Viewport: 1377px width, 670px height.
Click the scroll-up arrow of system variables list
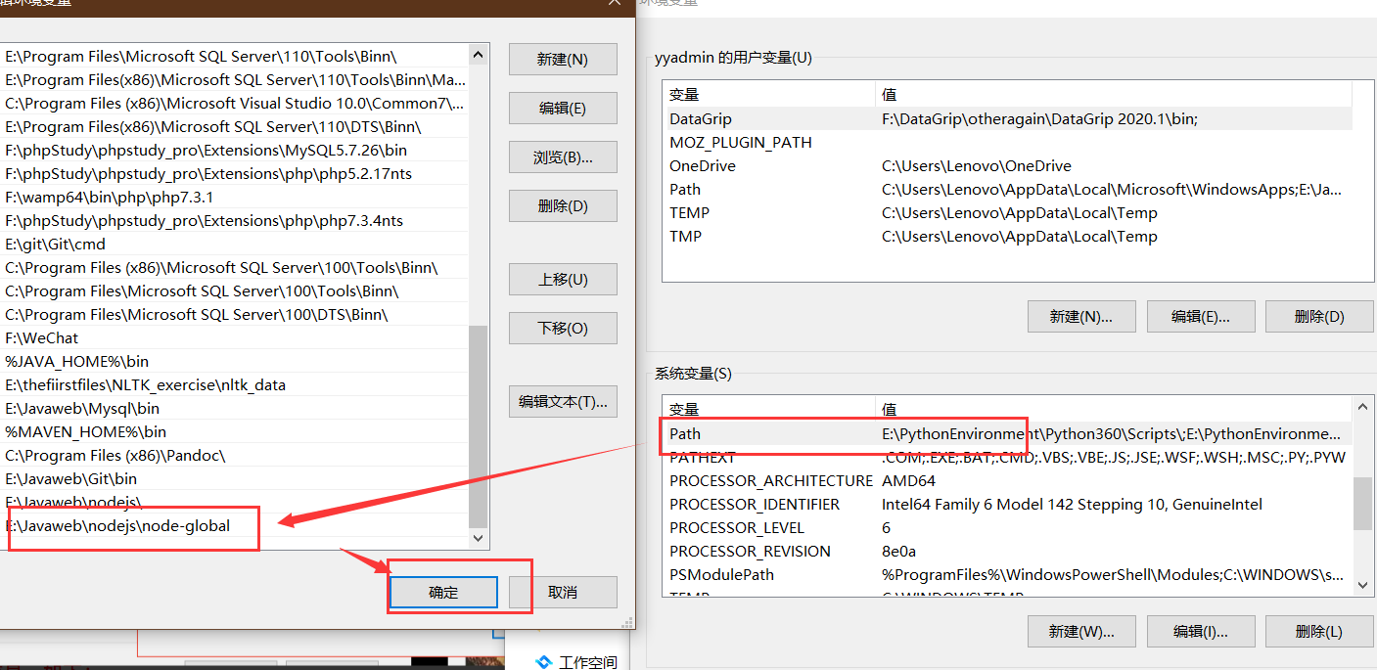pos(1363,406)
